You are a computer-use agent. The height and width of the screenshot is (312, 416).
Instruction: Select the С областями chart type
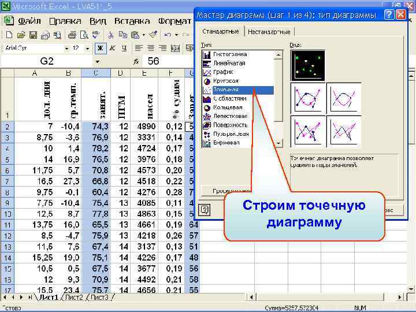coord(230,99)
